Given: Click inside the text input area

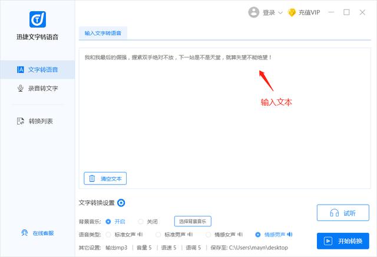Looking at the screenshot, I should coord(225,118).
